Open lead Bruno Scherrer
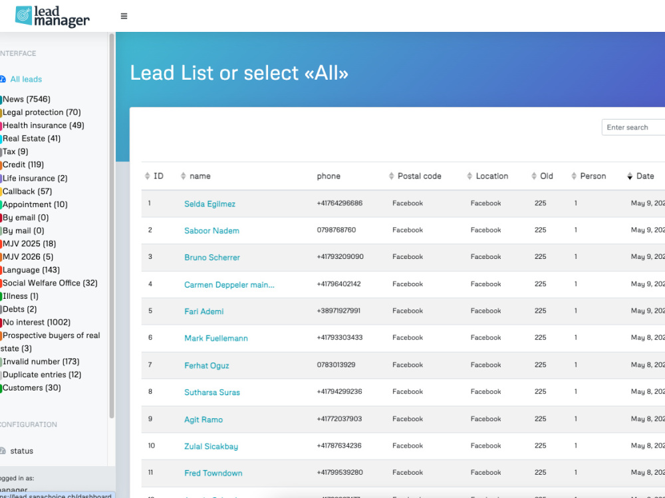The width and height of the screenshot is (665, 498). pyautogui.click(x=212, y=258)
